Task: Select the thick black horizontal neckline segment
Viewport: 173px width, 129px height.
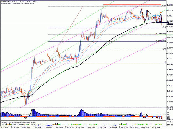Action: (163, 23)
